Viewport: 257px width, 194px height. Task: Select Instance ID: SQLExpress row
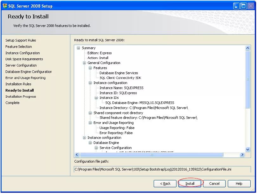pyautogui.click(x=118, y=93)
